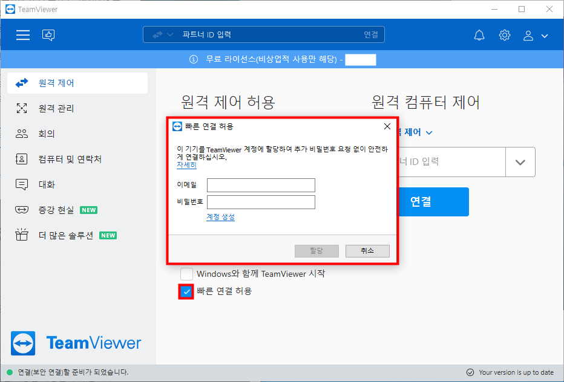Select 원격 관리 sidebar tab

point(77,108)
